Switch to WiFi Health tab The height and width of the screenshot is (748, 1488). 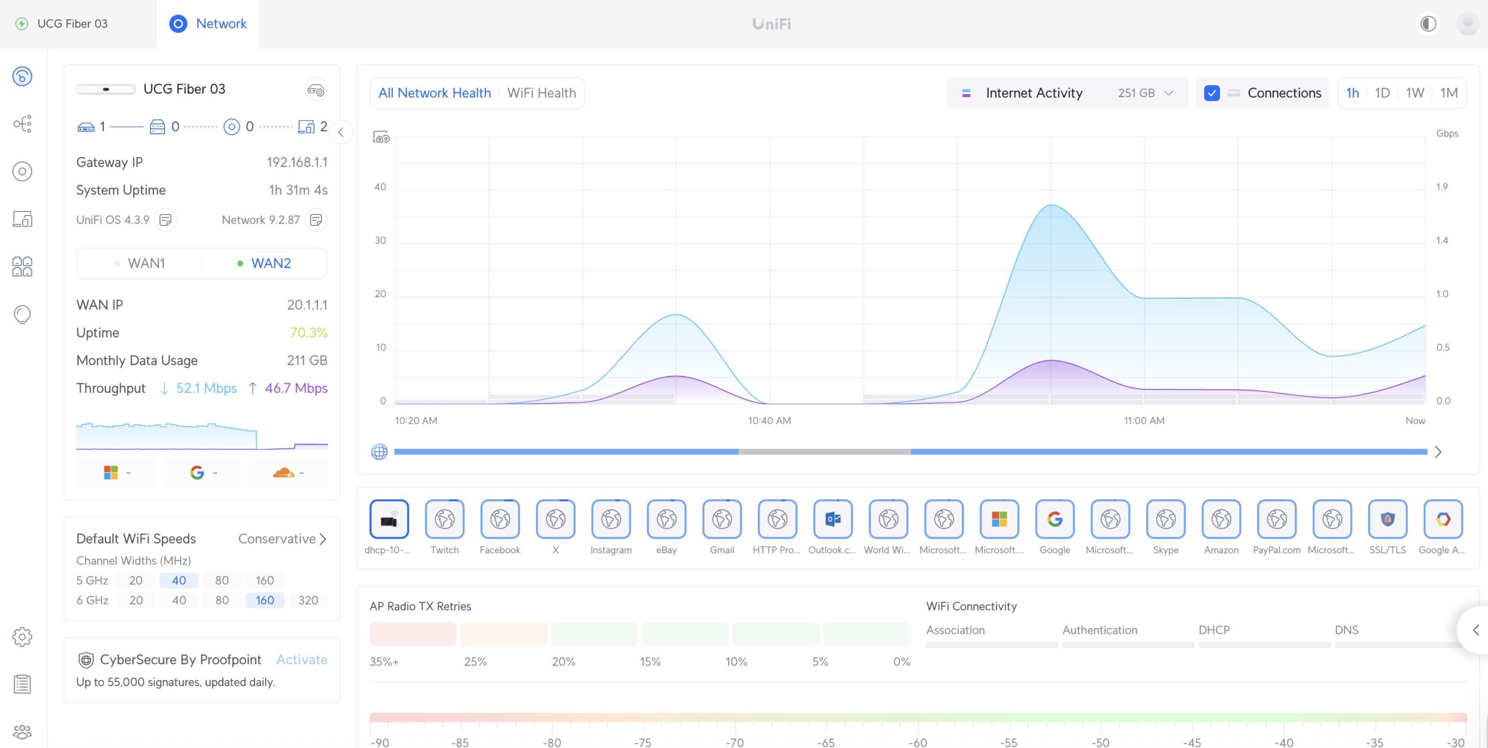point(541,93)
